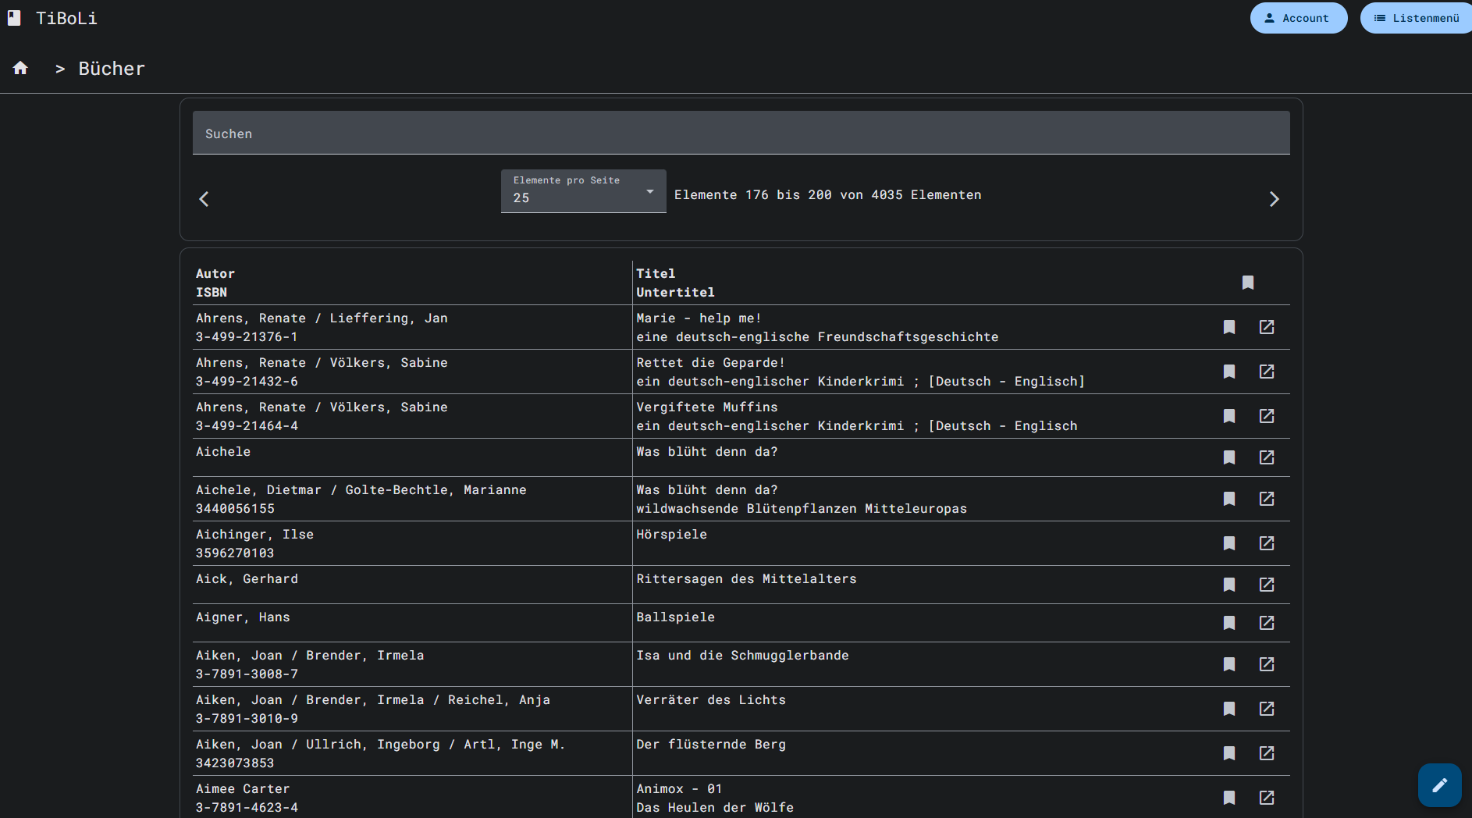
Task: Click the TiBoLi book logo icon
Action: 14,18
